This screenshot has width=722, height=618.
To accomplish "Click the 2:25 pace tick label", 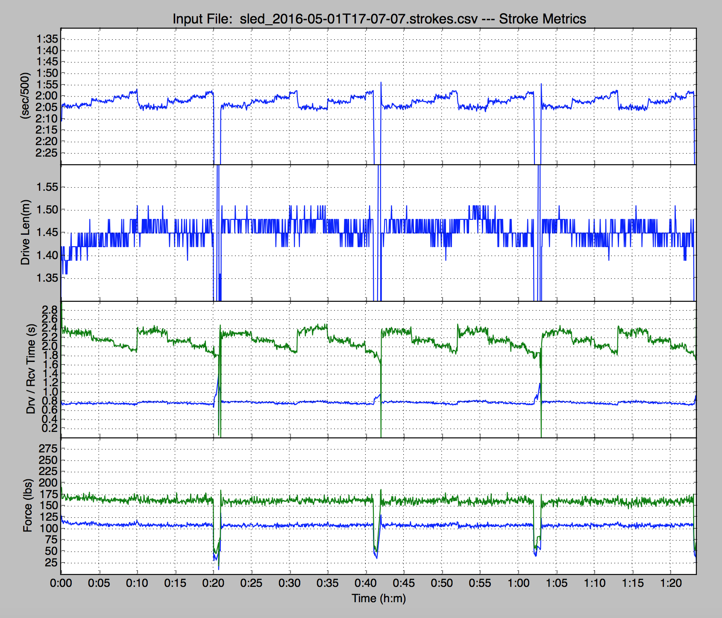I will point(47,153).
